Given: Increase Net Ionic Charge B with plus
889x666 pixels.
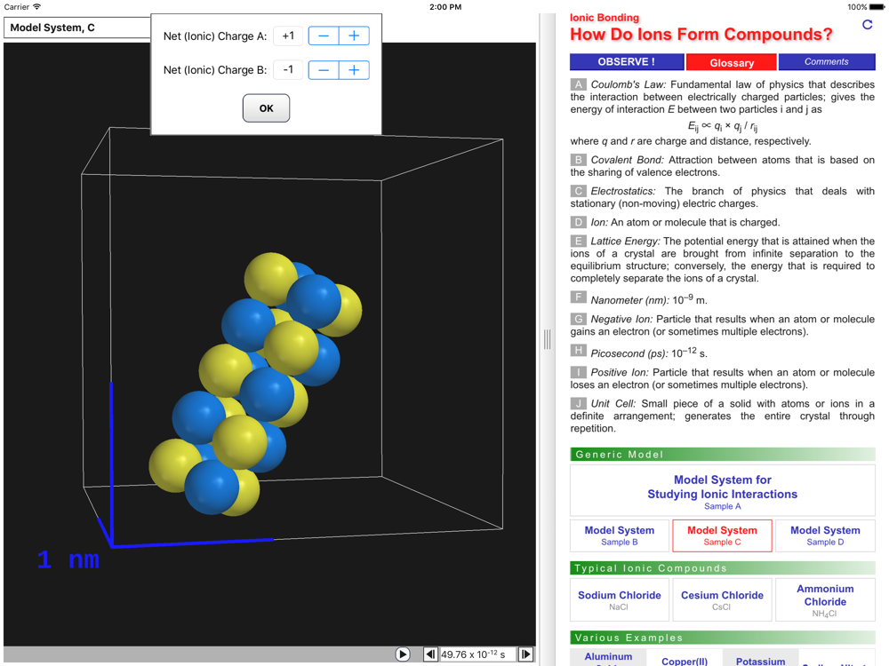Looking at the screenshot, I should click(x=355, y=70).
